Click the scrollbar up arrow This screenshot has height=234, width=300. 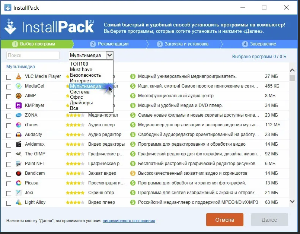pyautogui.click(x=292, y=70)
